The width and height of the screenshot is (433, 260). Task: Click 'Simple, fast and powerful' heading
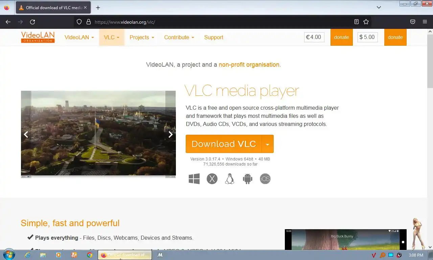(x=70, y=223)
